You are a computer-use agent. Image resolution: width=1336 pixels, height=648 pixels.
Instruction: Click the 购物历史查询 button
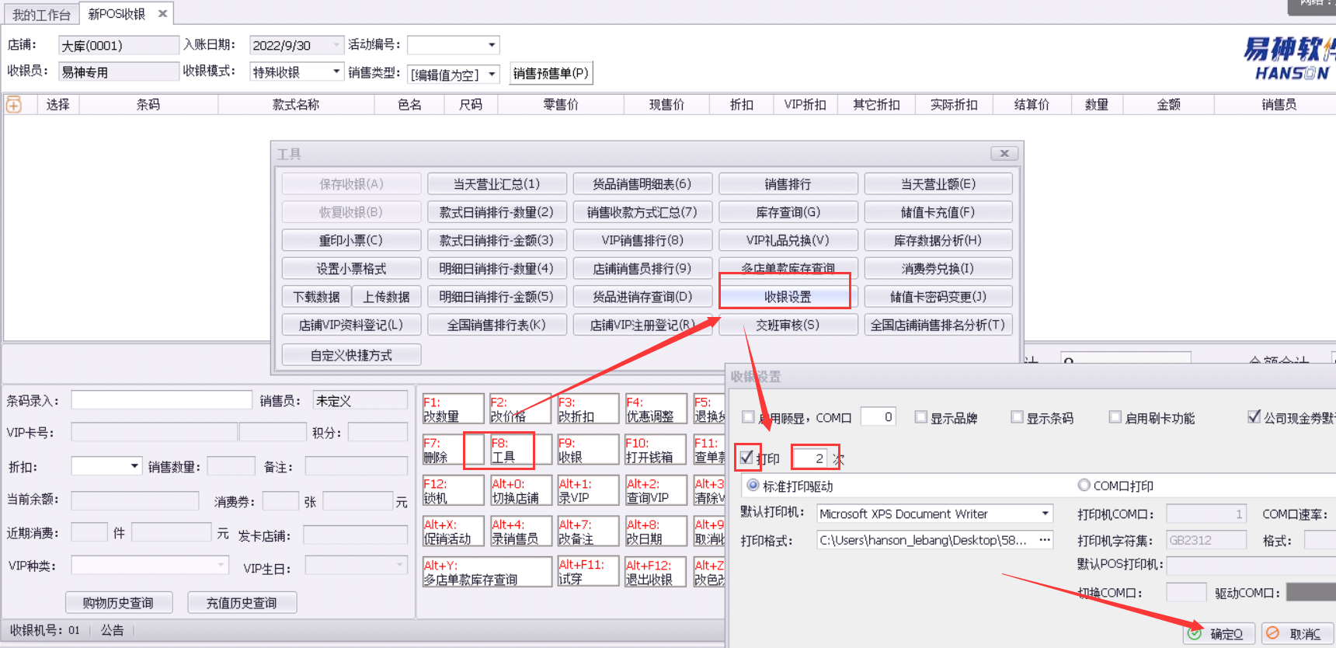click(118, 602)
